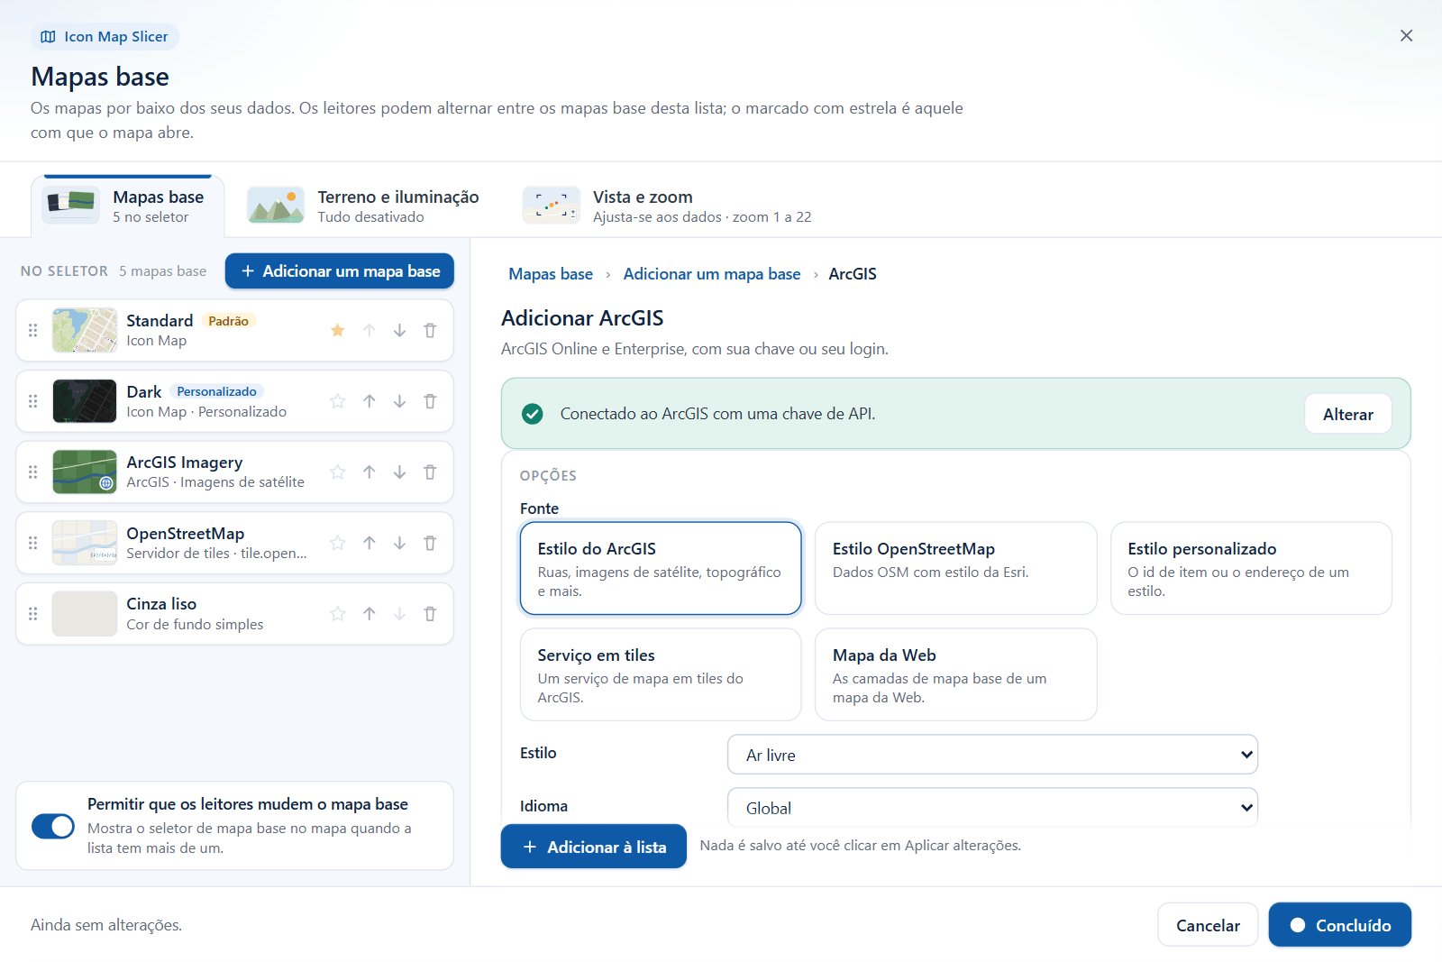Viewport: 1442px width, 962px height.
Task: Move Dark basemap down one position
Action: (x=399, y=401)
